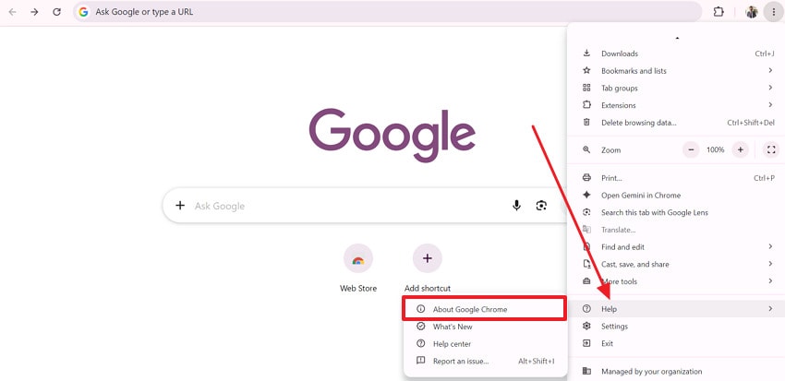Open the profile avatar in toolbar
This screenshot has height=381, width=785.
[752, 12]
